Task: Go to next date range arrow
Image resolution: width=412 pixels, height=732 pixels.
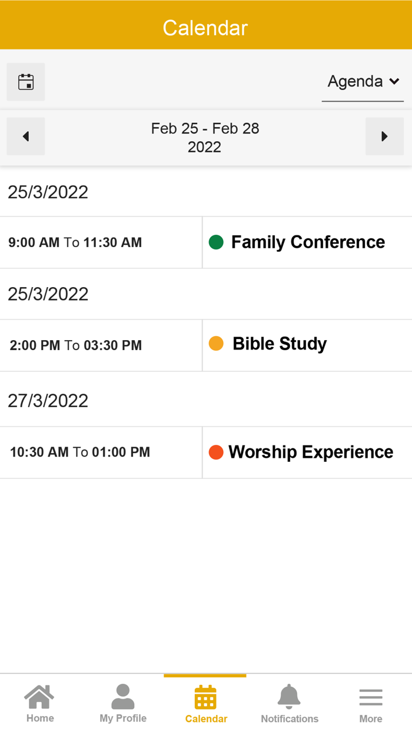Action: (384, 137)
